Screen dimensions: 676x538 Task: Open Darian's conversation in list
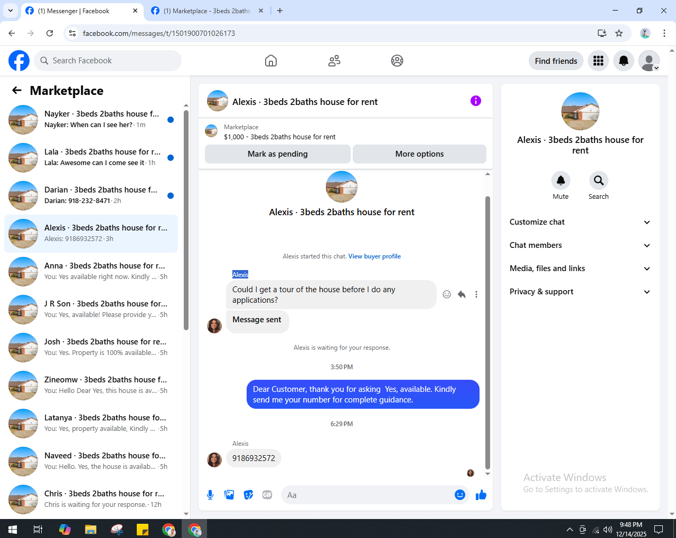(91, 196)
